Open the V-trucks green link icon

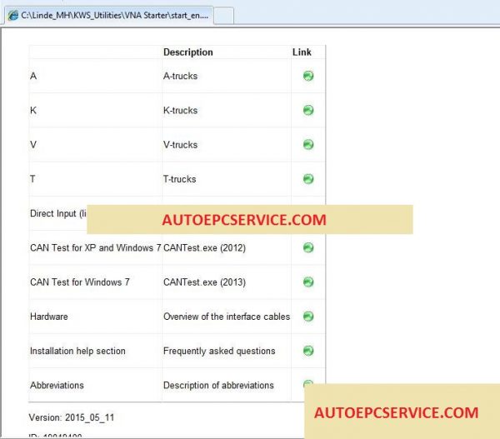click(308, 144)
